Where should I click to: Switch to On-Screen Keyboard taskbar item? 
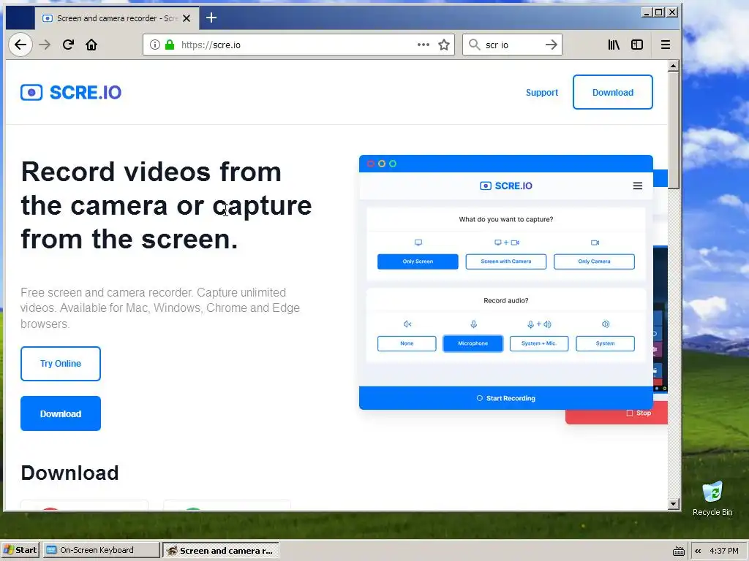[101, 550]
